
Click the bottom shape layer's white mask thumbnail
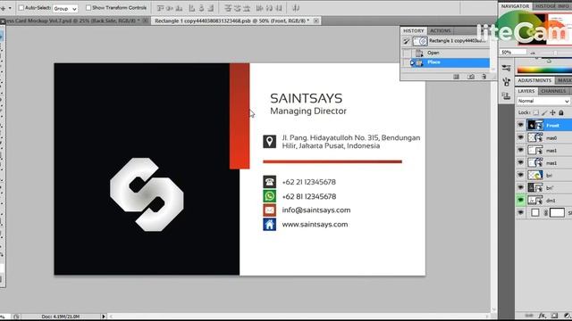click(x=557, y=212)
